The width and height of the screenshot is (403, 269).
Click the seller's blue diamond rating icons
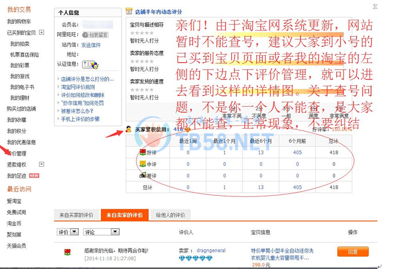tap(195, 258)
